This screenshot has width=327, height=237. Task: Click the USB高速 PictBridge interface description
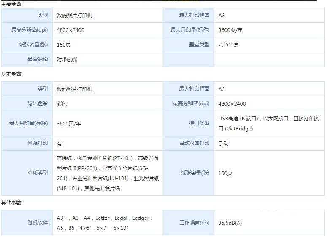pyautogui.click(x=268, y=124)
